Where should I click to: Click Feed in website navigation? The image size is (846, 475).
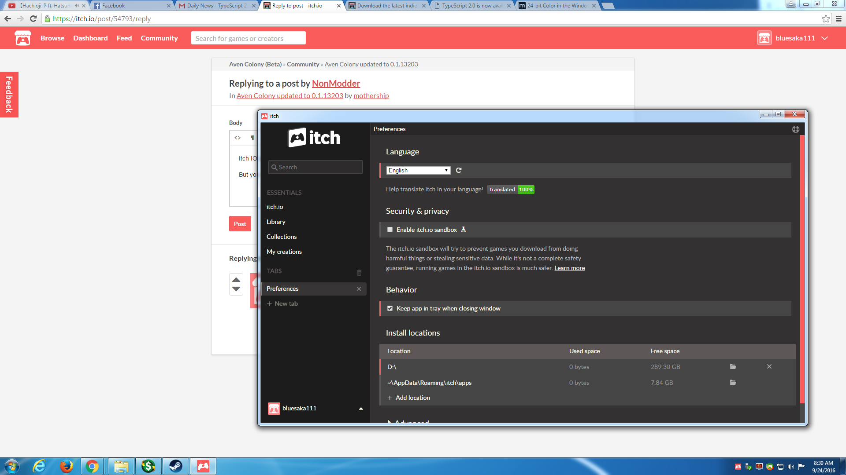click(124, 38)
